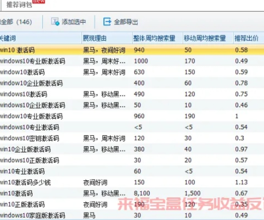Click search volume 490 cell
264x220 pixels.
(x=139, y=94)
